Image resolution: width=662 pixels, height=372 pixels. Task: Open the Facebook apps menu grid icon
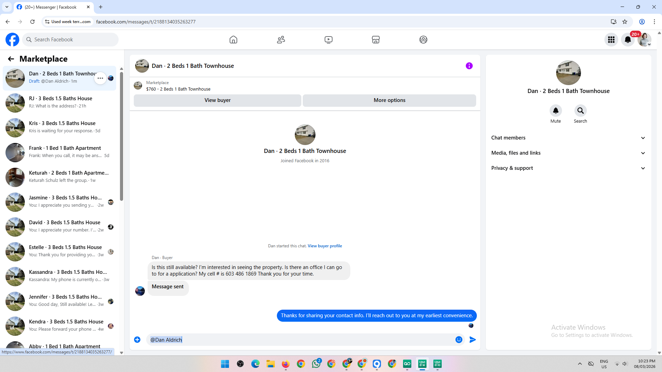[x=611, y=40]
